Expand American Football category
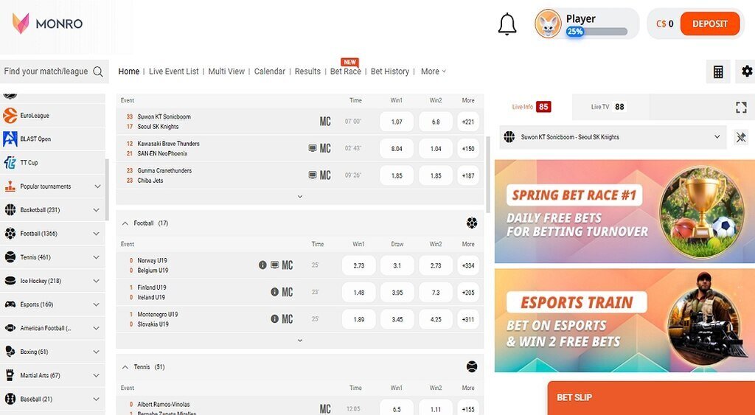Screen dimensions: 755x415 (x=97, y=328)
